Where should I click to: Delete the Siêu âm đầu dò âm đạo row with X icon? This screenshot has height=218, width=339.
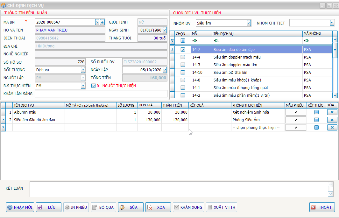[x=332, y=120]
